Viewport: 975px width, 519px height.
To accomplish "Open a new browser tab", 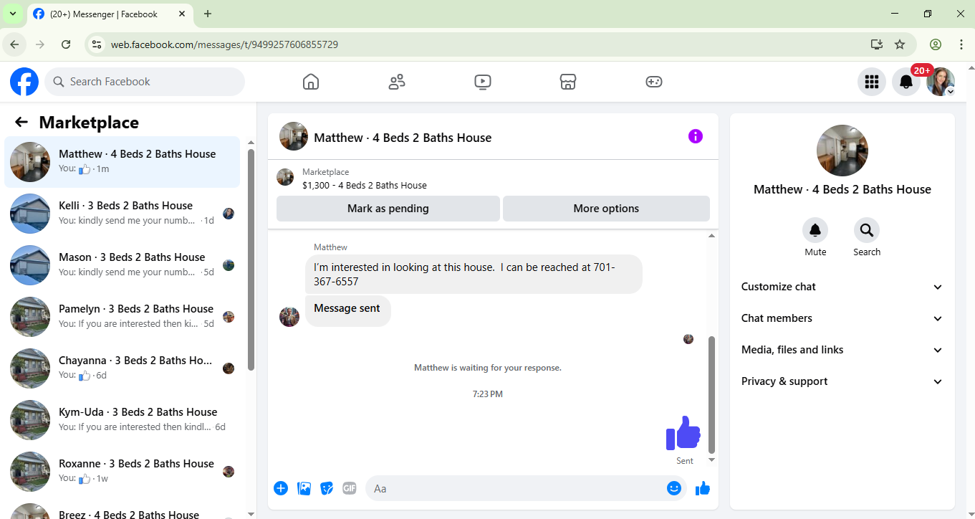I will pyautogui.click(x=208, y=14).
